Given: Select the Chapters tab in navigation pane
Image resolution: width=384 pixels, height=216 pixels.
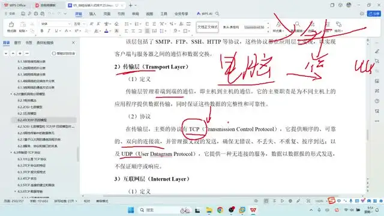Looking at the screenshot, I should pyautogui.click(x=17, y=43).
